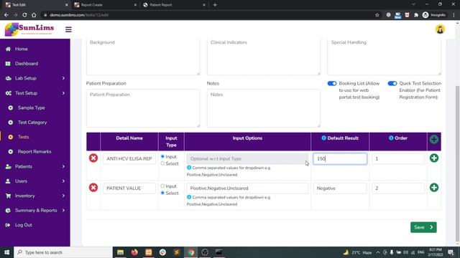Edit ANTI HCV ELISA REP detail name

coord(129,158)
